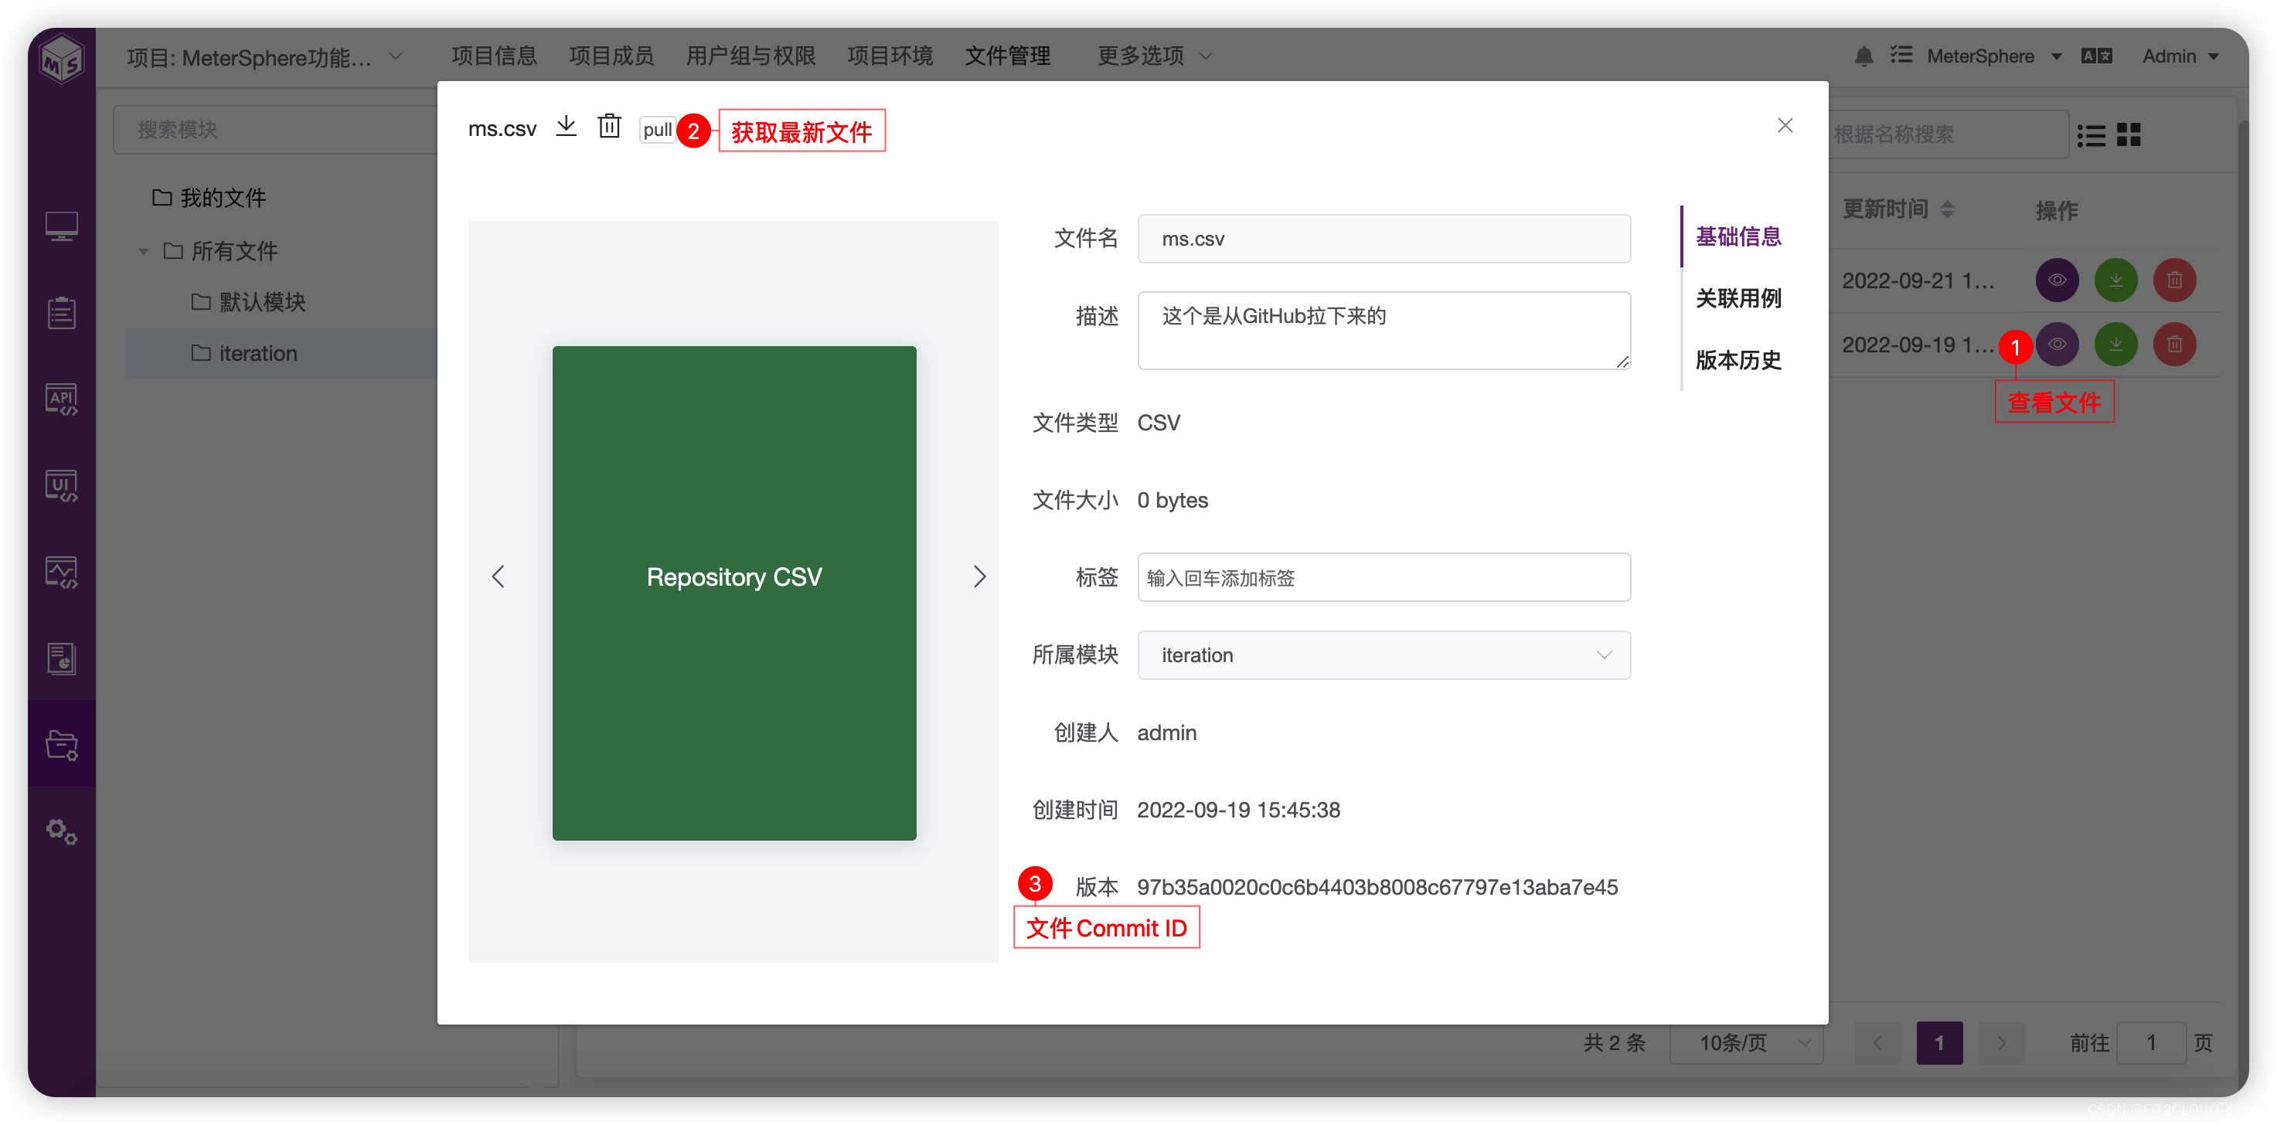This screenshot has height=1125, width=2277.
Task: Go to the previous file preview arrow
Action: 499,577
